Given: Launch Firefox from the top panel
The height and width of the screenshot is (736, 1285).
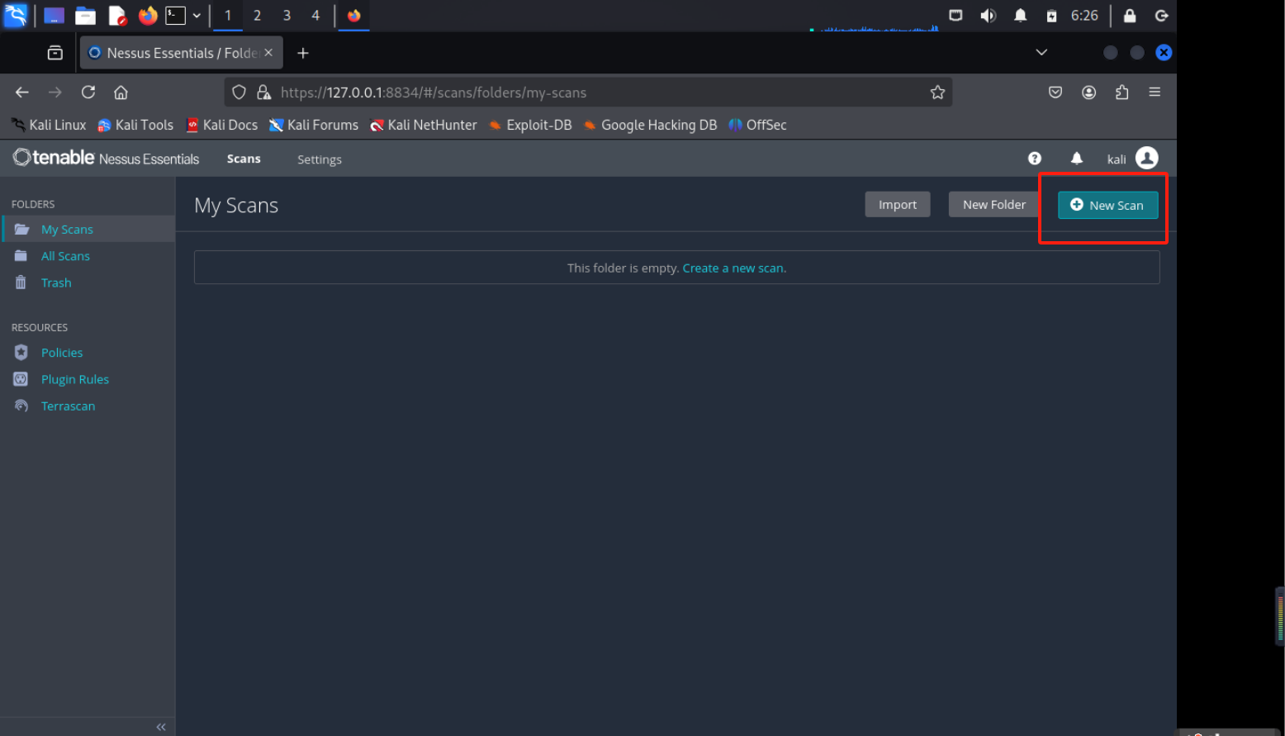Looking at the screenshot, I should [148, 15].
